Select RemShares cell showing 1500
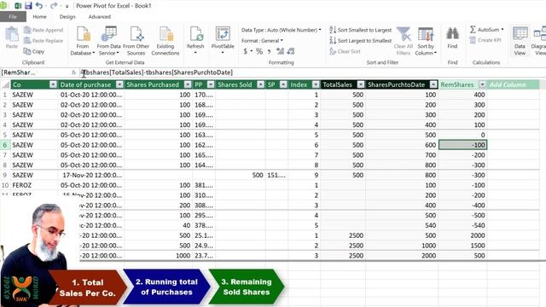Image resolution: width=546 pixels, height=307 pixels. tap(462, 246)
